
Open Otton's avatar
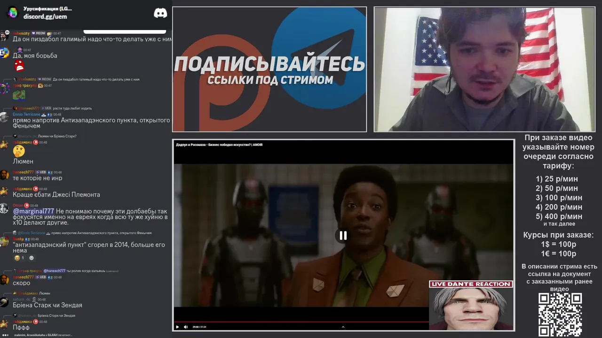coord(4,208)
